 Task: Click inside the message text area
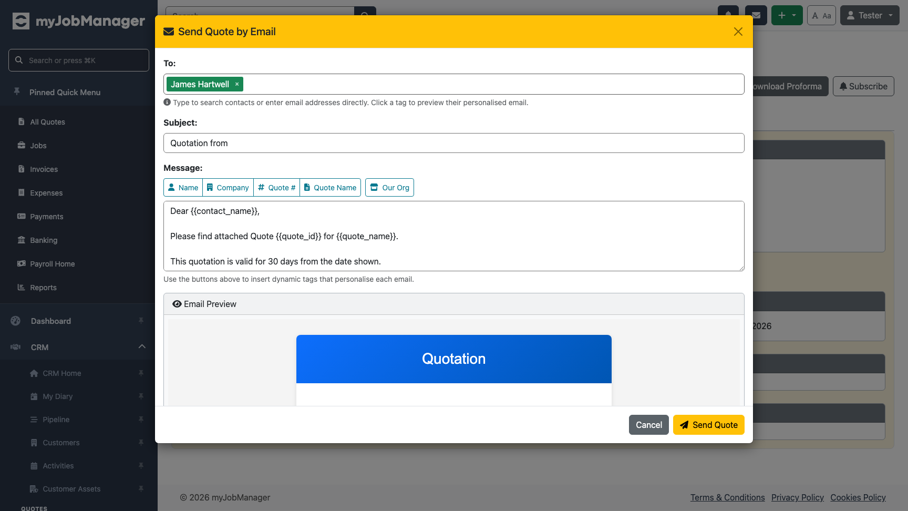454,236
